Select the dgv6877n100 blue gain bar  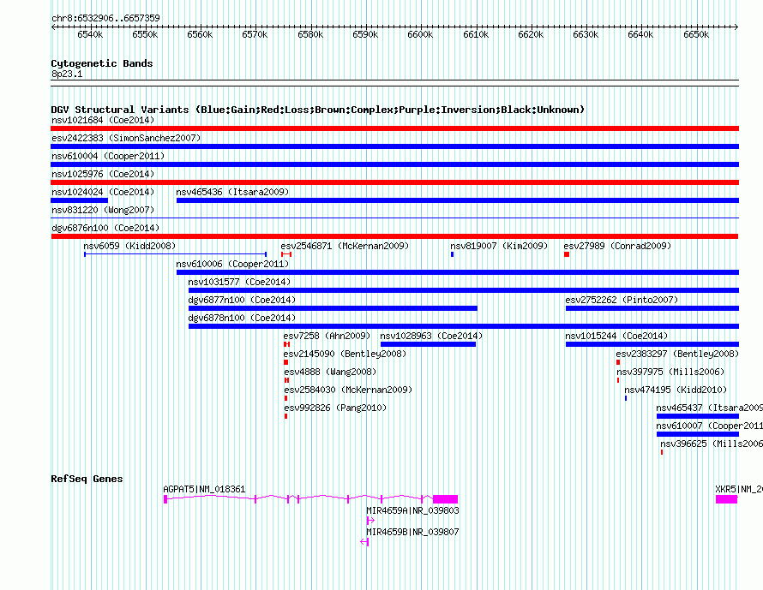pyautogui.click(x=333, y=308)
